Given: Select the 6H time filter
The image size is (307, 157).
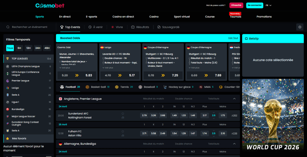Looking at the screenshot, I should (x=19, y=48).
